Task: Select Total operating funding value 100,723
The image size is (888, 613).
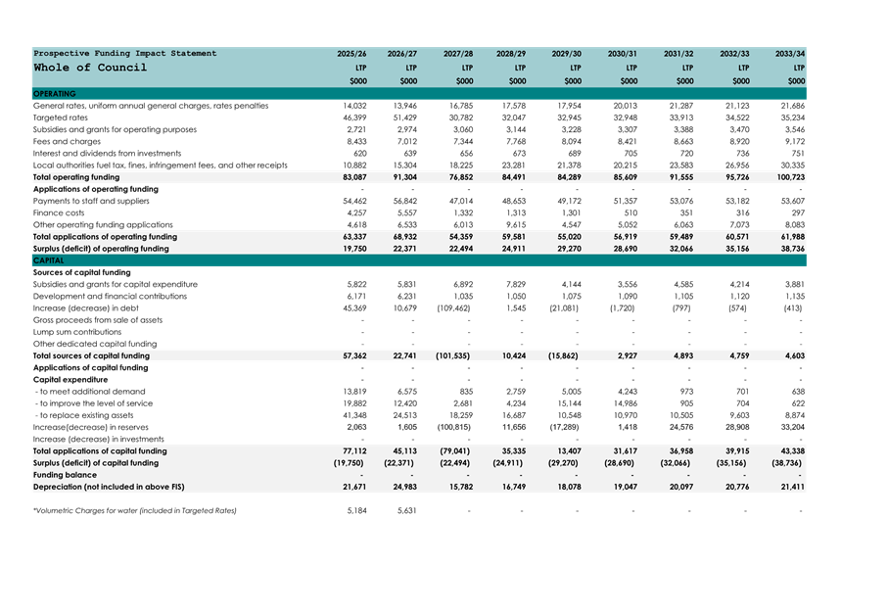Action: 791,177
